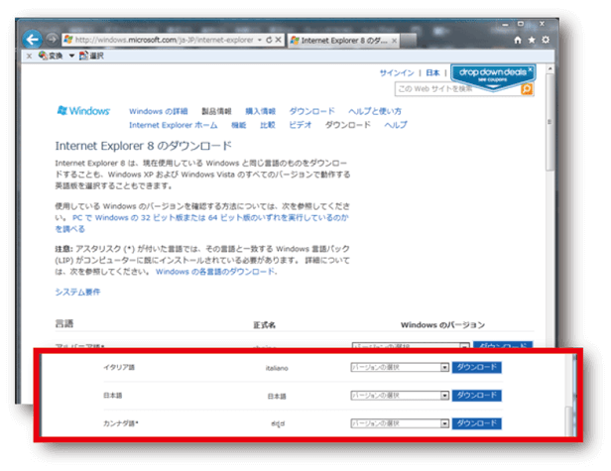
Task: Click the 言語 column header
Action: click(64, 323)
